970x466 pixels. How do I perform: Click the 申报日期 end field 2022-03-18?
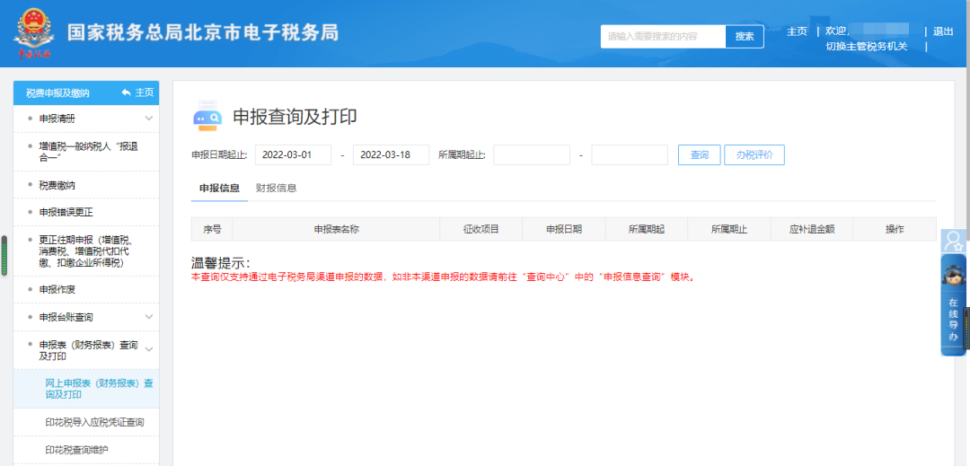(391, 155)
